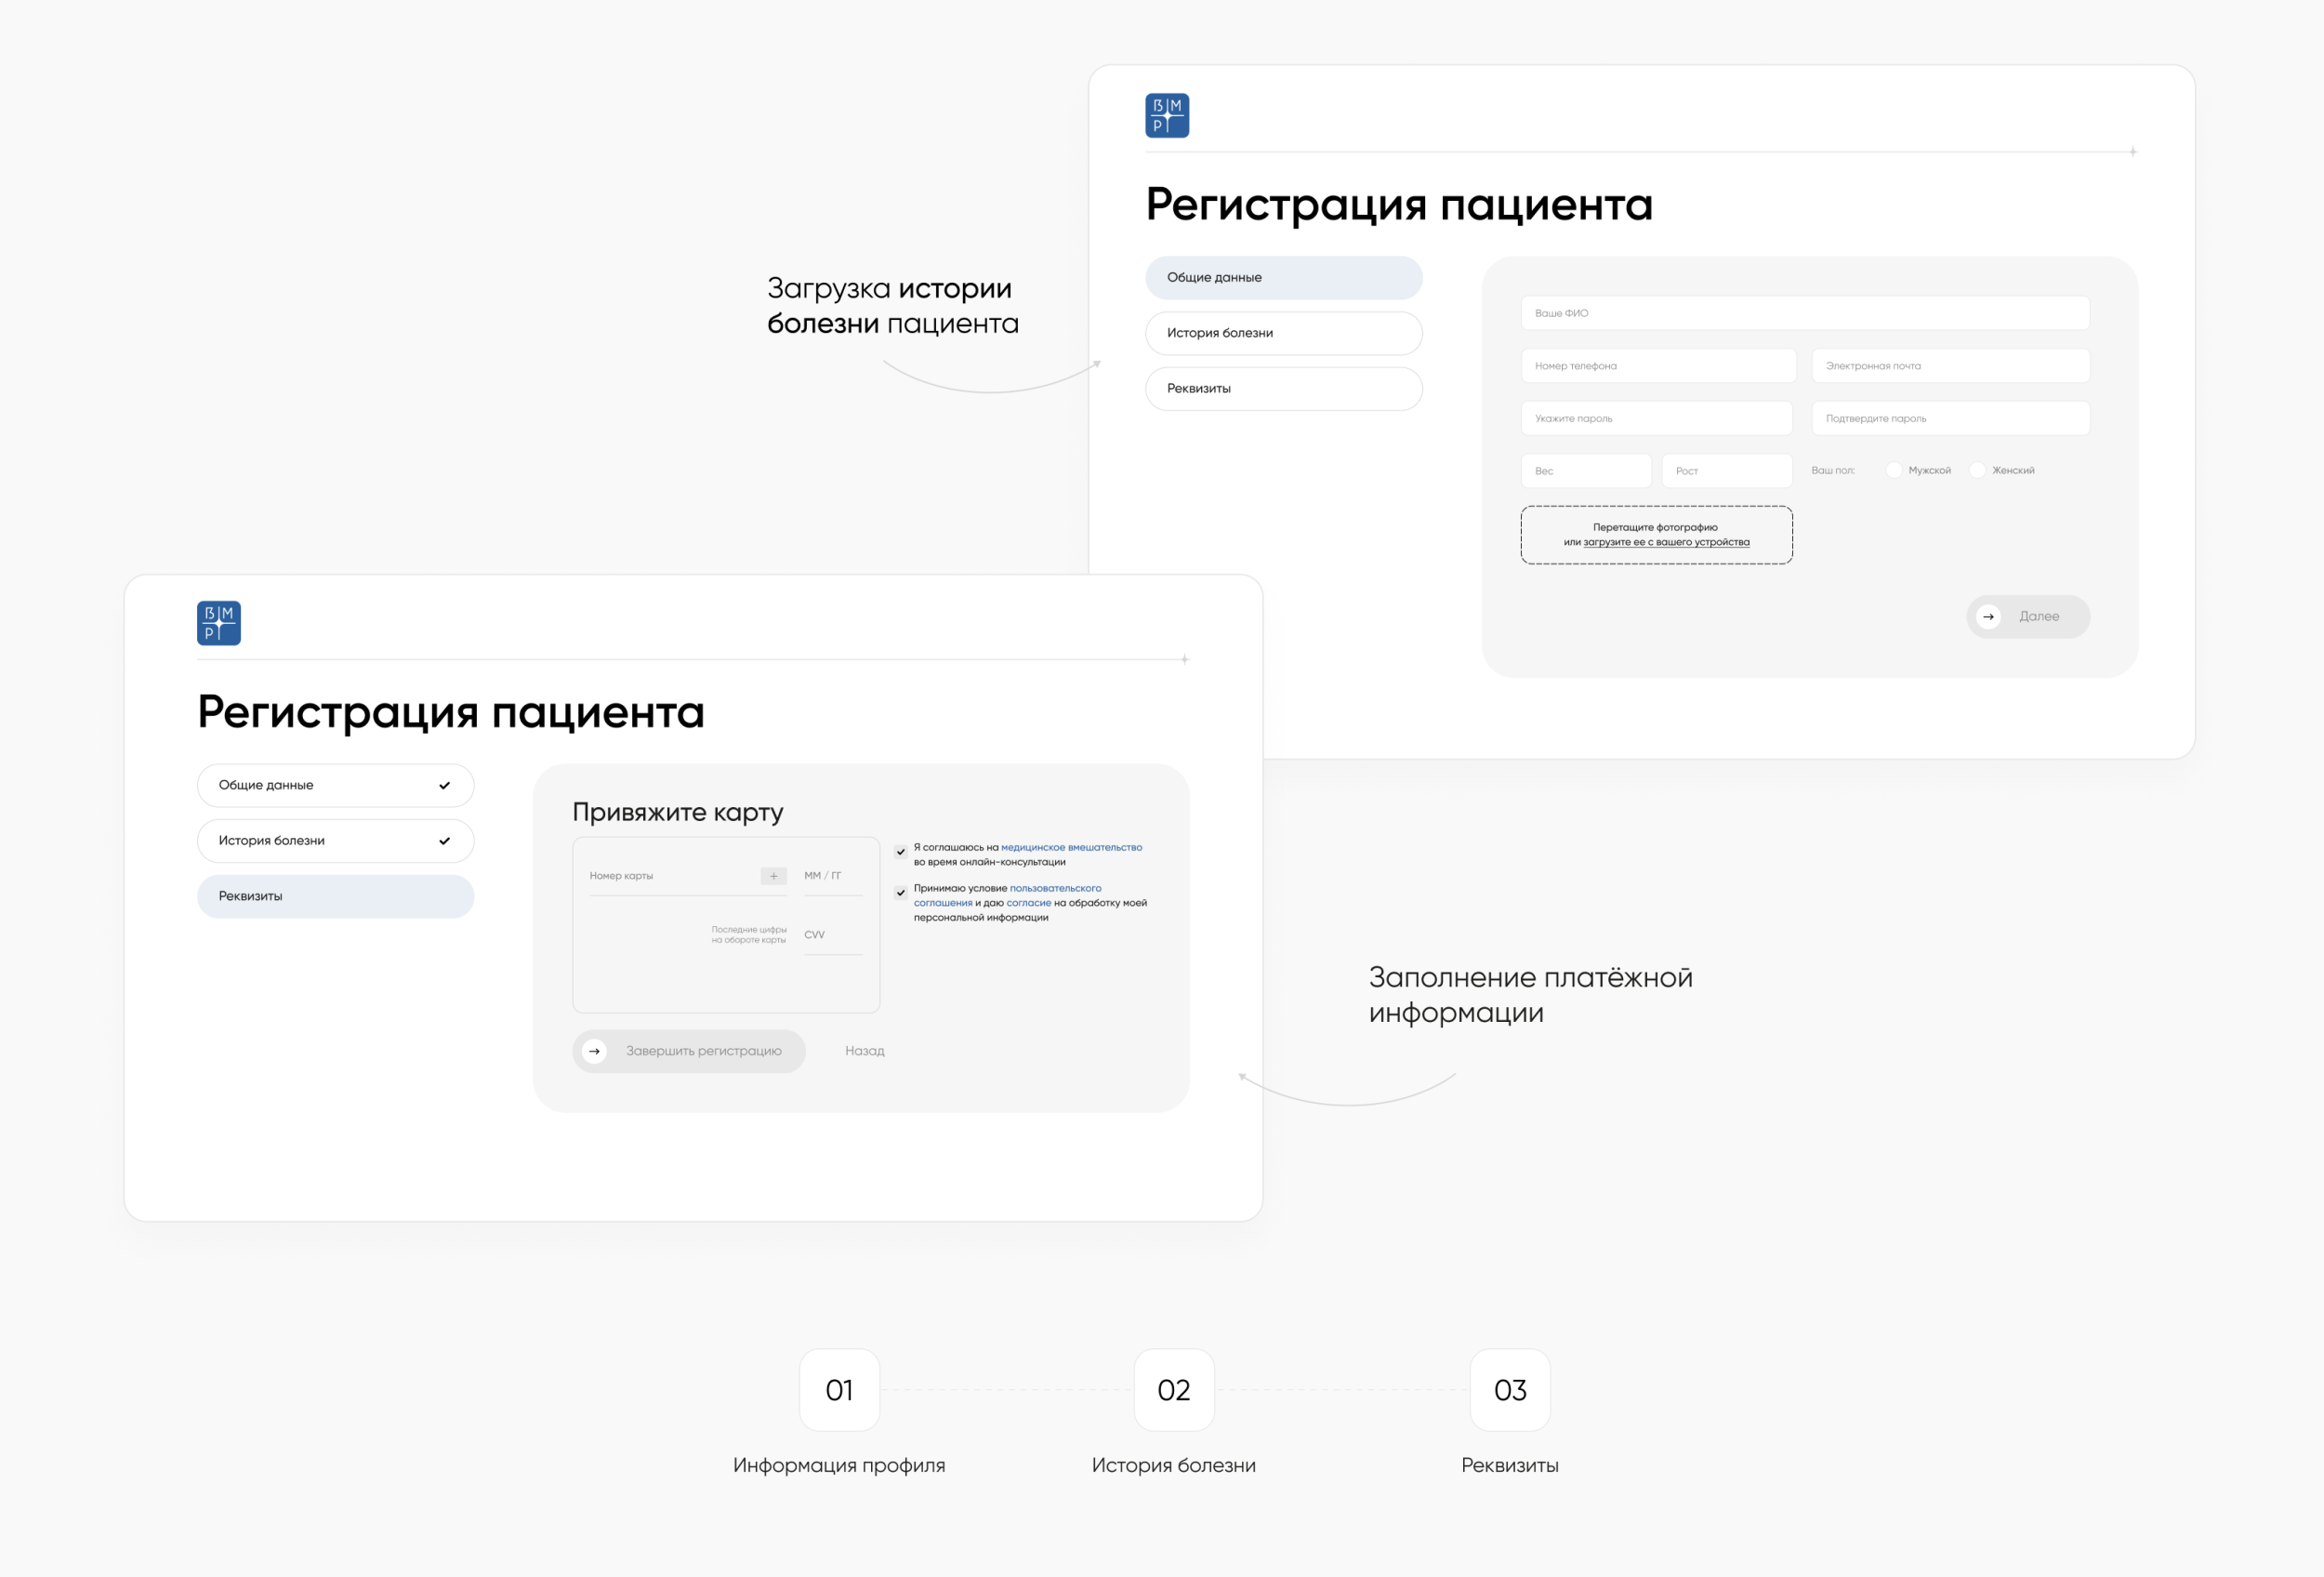Click the checkmark icon on Общие данные
2324x1577 pixels.
444,785
